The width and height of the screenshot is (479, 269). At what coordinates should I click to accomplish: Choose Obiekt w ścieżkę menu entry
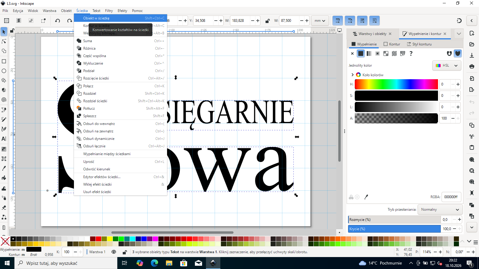coord(120,18)
